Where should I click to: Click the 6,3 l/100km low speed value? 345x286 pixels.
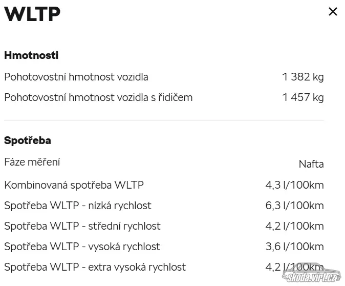[x=294, y=206]
